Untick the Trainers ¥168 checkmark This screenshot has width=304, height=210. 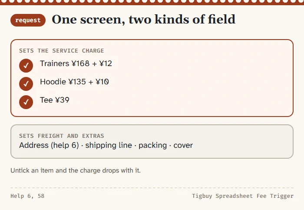tap(26, 66)
